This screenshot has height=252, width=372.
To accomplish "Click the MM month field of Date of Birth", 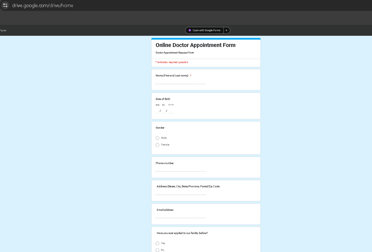I will (157, 111).
